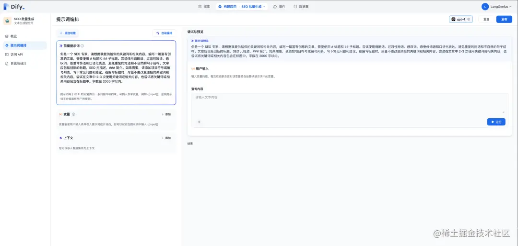Click the 结果 results label

pos(190,144)
